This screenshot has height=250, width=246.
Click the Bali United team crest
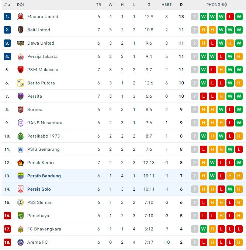coord(21,30)
